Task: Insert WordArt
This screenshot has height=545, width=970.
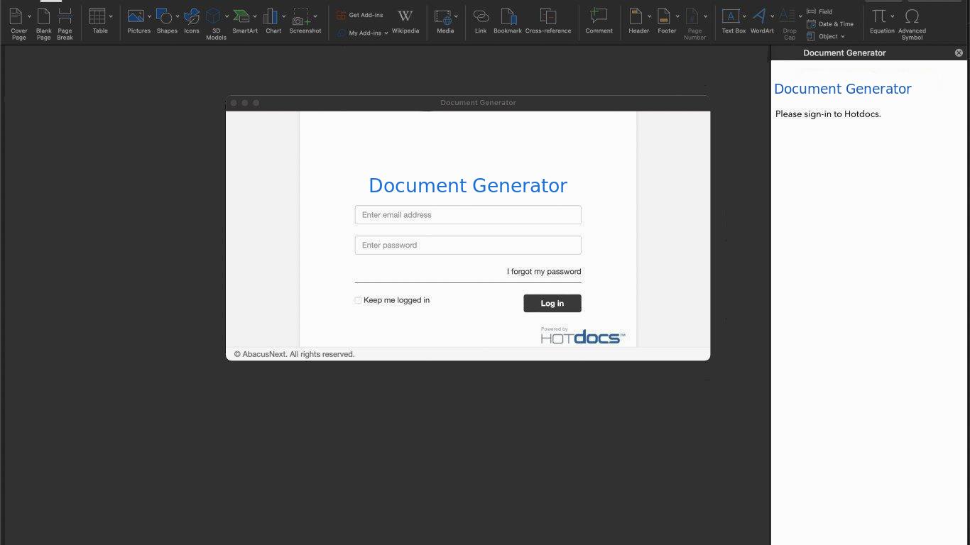Action: pyautogui.click(x=761, y=21)
